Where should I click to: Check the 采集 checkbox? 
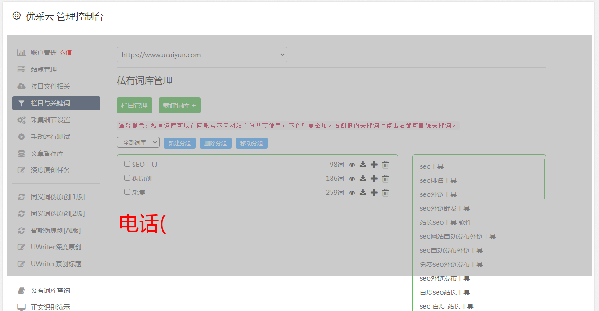point(127,192)
